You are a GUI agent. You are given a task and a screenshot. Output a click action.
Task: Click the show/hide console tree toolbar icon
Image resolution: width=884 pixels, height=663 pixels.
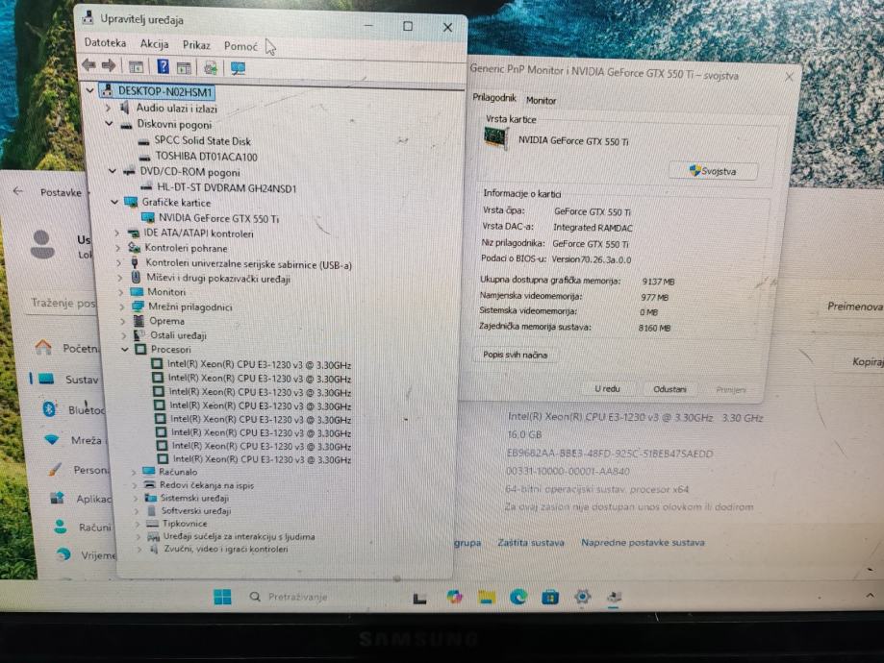(x=136, y=67)
